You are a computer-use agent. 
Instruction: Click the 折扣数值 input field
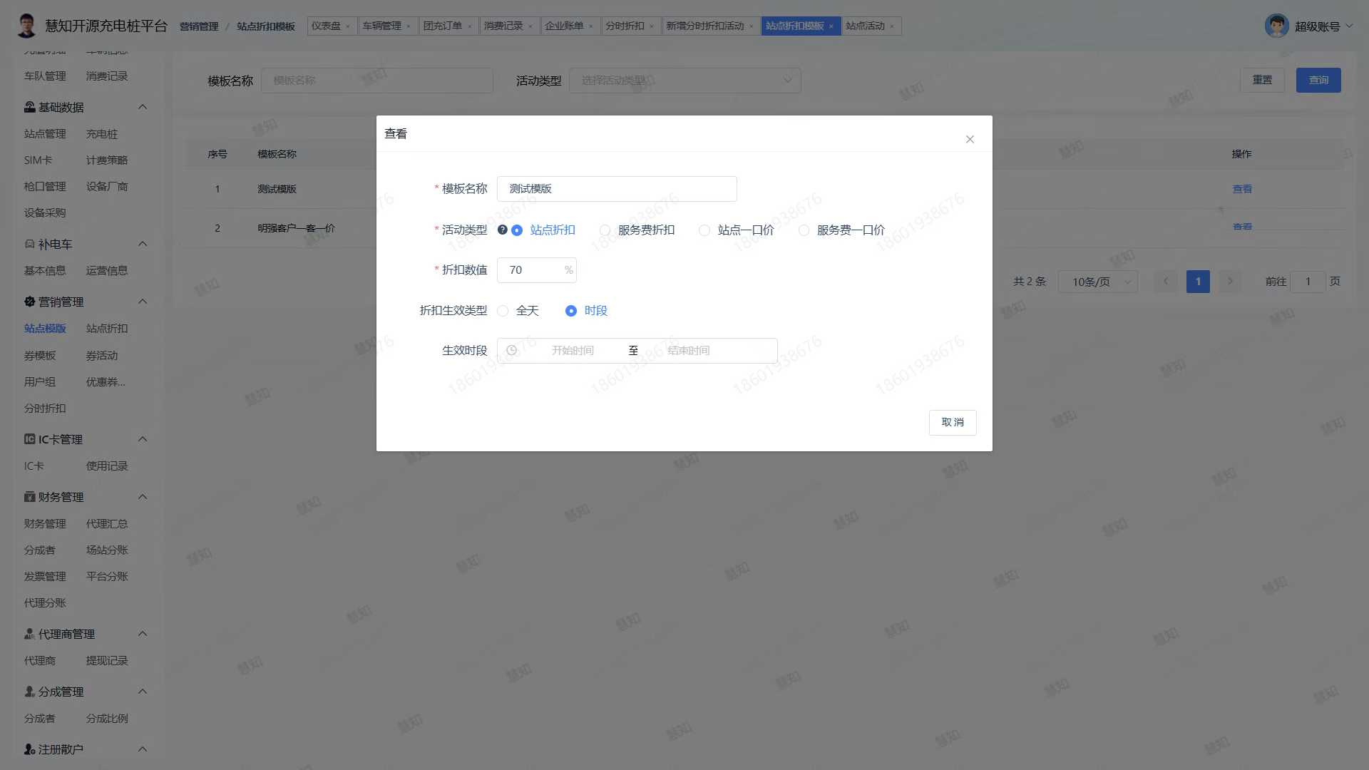point(531,270)
